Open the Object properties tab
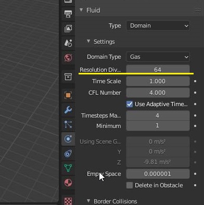Image resolution: width=204 pixels, height=205 pixels. [x=68, y=95]
